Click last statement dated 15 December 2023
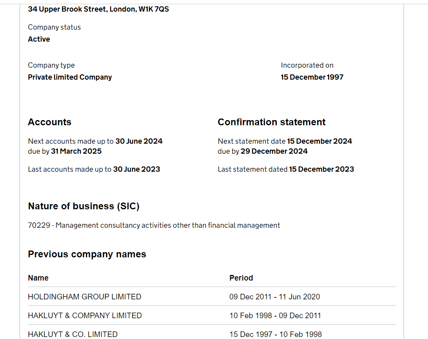The image size is (428, 339). [x=322, y=169]
